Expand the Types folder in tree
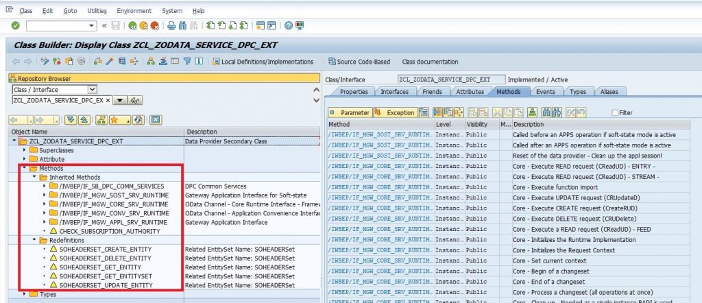Viewport: 702px width, 303px height. click(x=25, y=294)
